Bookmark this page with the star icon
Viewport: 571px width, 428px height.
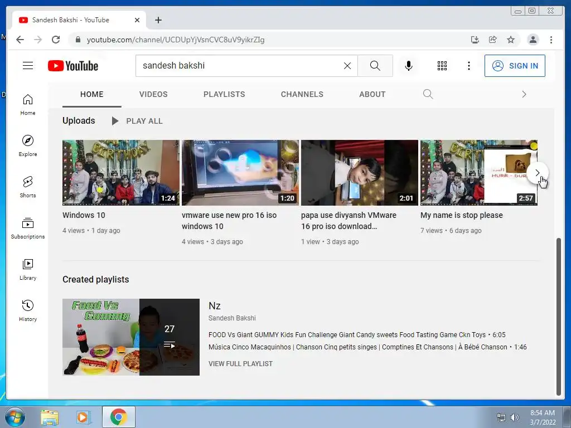tap(511, 40)
